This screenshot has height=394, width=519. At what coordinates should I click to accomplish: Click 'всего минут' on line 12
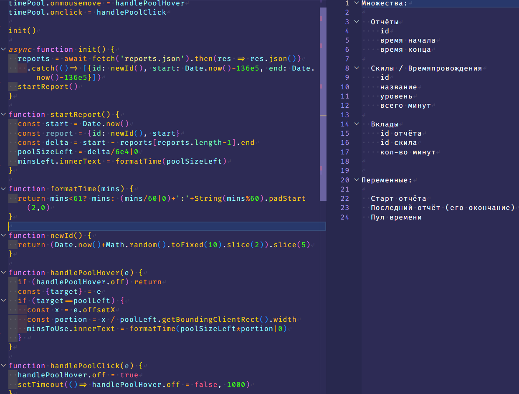(405, 106)
